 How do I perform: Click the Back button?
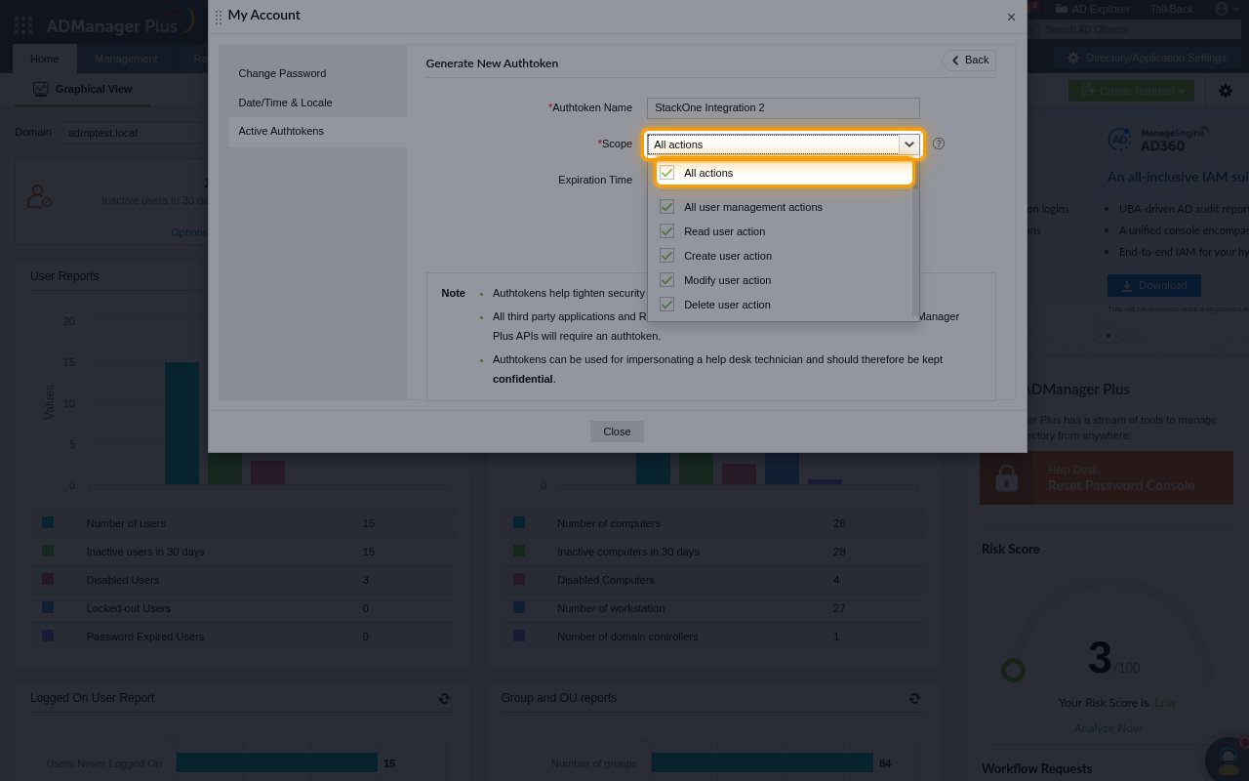969,61
